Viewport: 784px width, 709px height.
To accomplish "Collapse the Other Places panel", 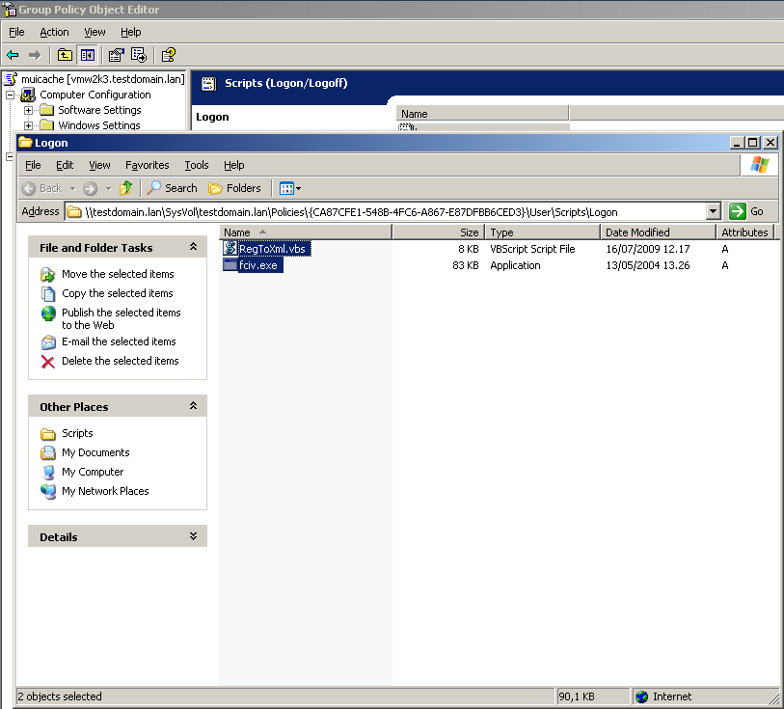I will click(x=194, y=406).
